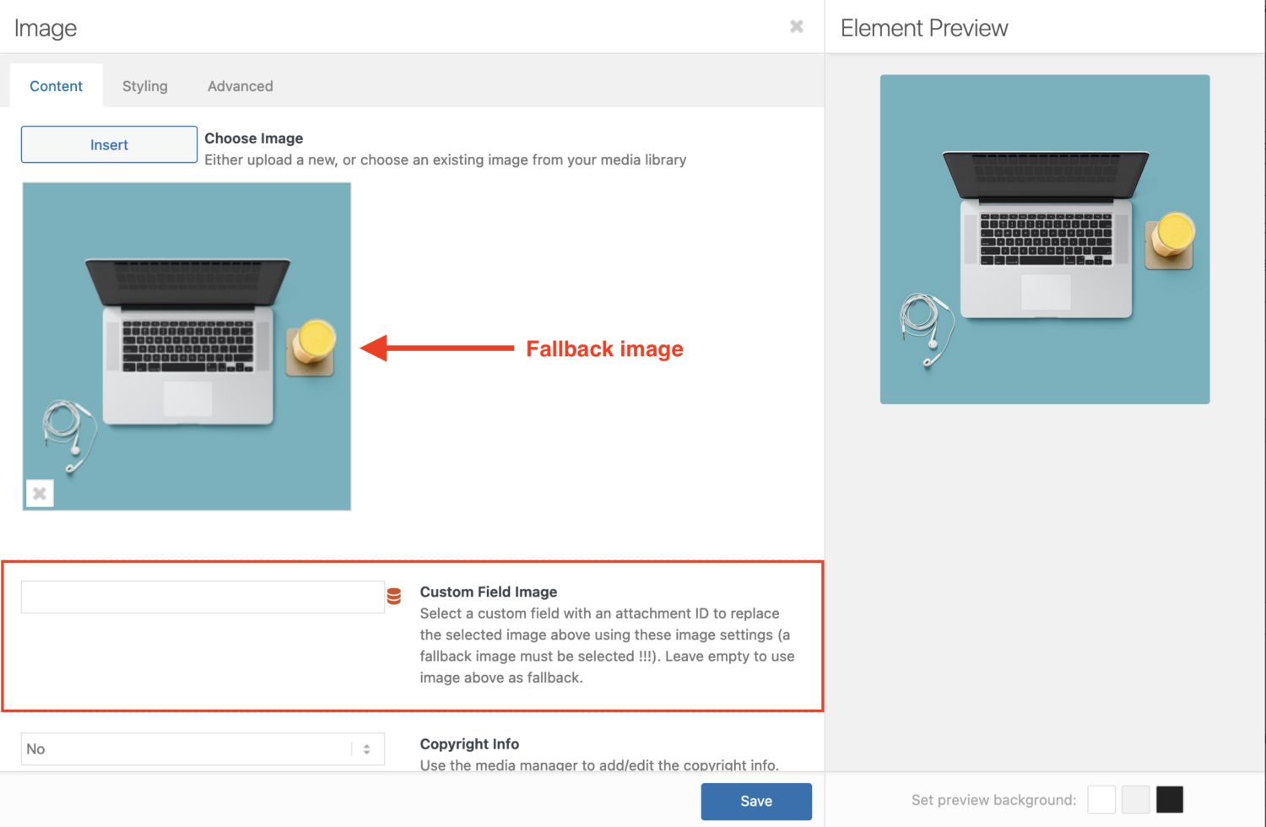Click the Insert button to choose an image

point(108,143)
